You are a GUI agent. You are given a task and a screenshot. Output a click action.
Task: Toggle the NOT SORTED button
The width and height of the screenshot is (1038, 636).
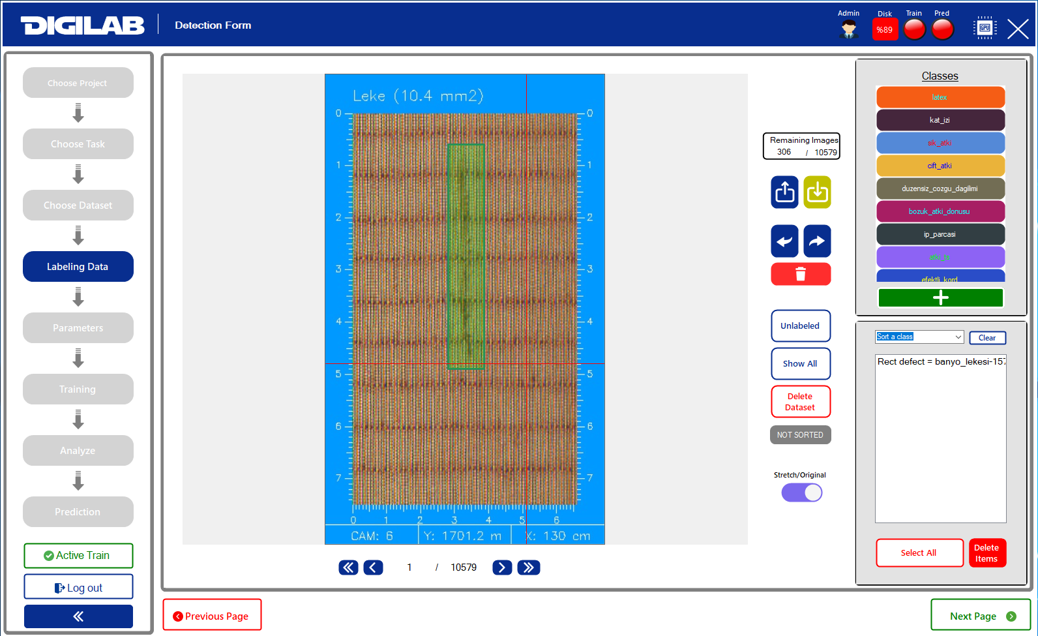tap(800, 435)
